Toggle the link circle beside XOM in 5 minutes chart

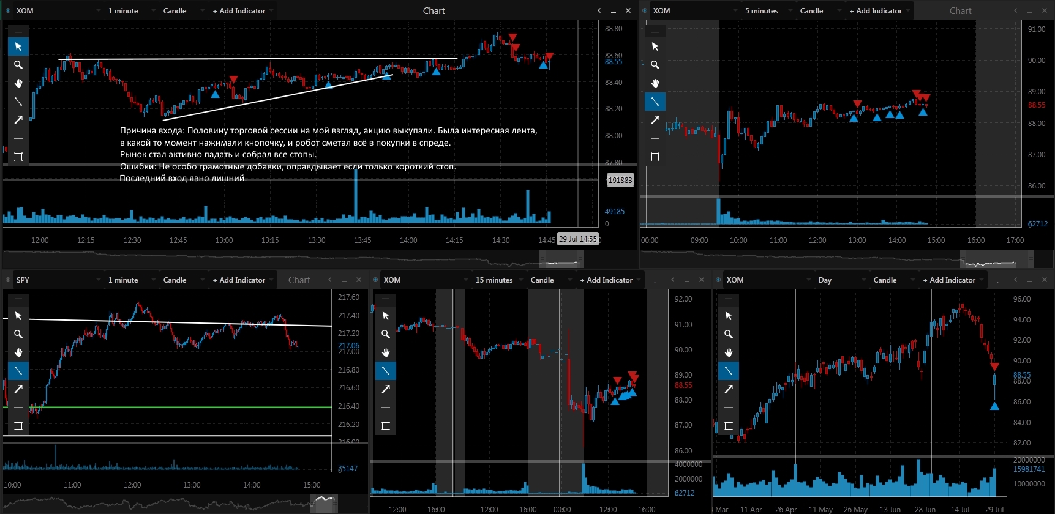point(645,10)
